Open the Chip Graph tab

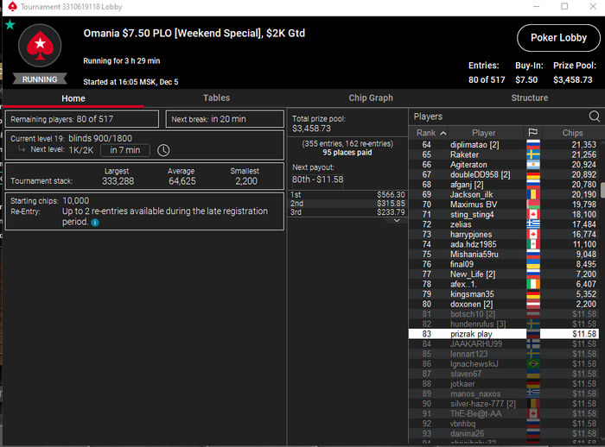point(371,98)
